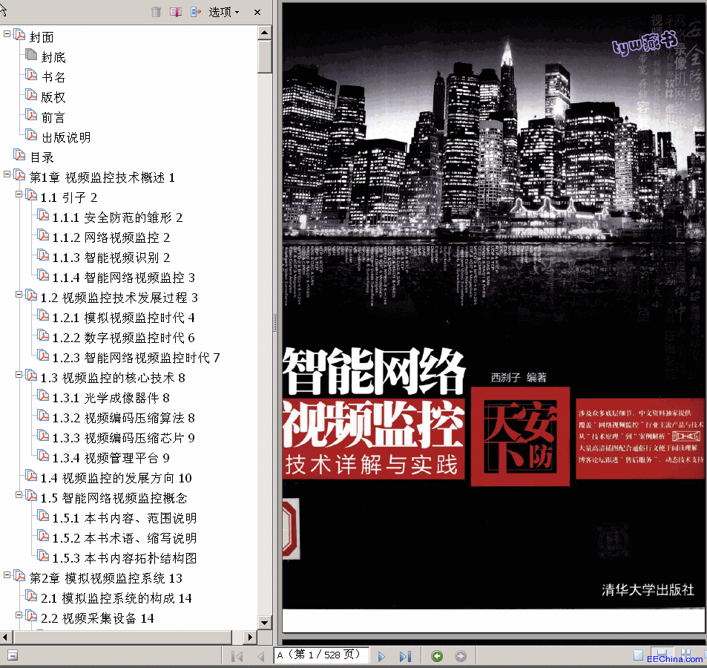Click the delete bookmark trash icon
The image size is (707, 668).
tap(156, 12)
